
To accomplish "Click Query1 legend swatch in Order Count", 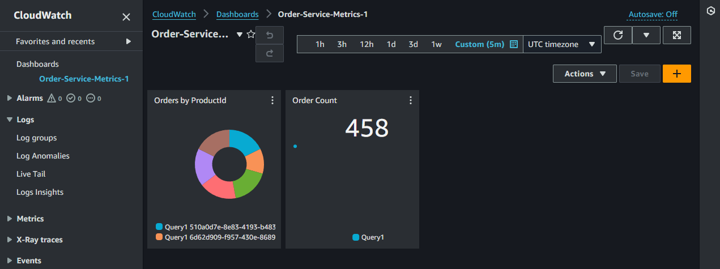I will (x=356, y=237).
